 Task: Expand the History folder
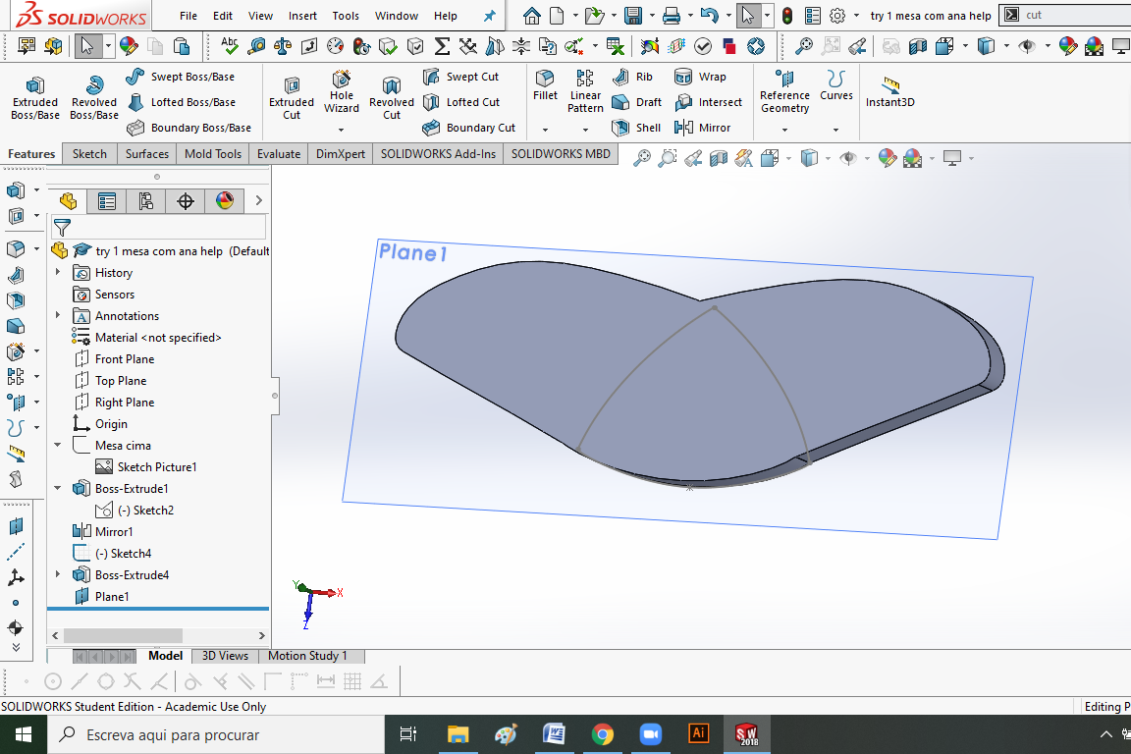[x=58, y=272]
